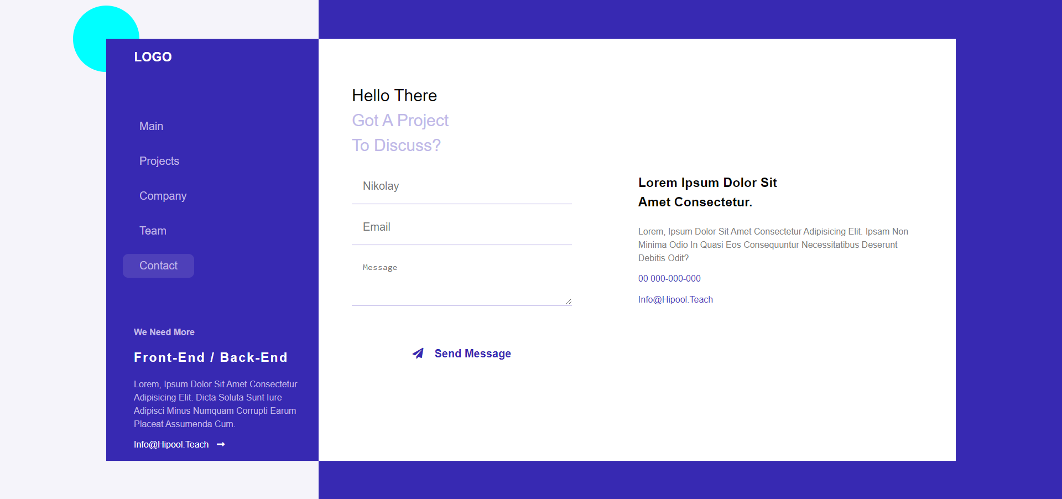Viewport: 1062px width, 499px height.
Task: Click the Hello There heading
Action: (x=394, y=96)
